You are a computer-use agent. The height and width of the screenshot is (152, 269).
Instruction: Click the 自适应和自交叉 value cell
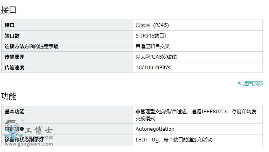pyautogui.click(x=197, y=46)
